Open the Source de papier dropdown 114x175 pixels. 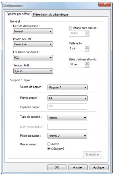coord(67,87)
